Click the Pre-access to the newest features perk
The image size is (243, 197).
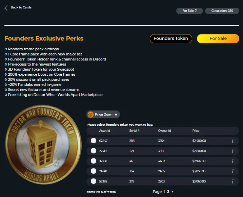click(37, 64)
